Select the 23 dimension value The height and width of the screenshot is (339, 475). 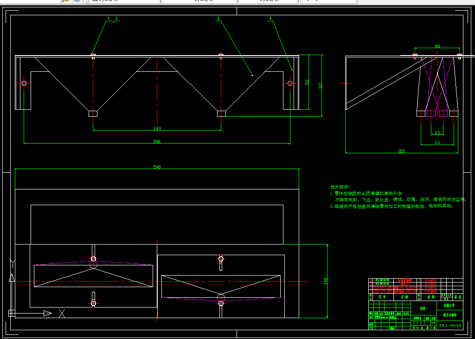coord(437,133)
